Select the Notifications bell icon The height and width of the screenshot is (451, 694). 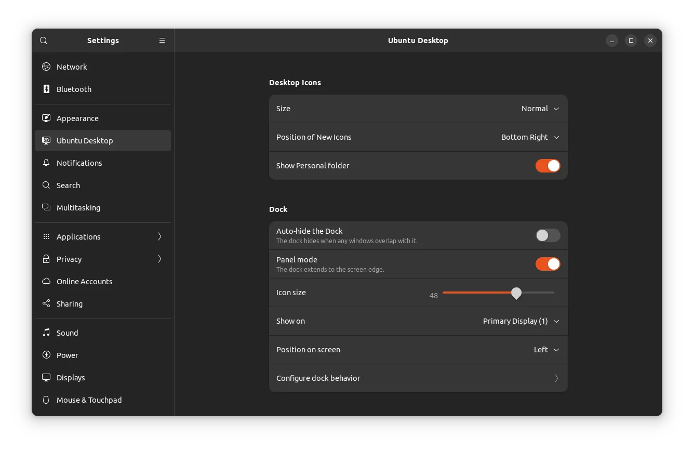point(46,163)
